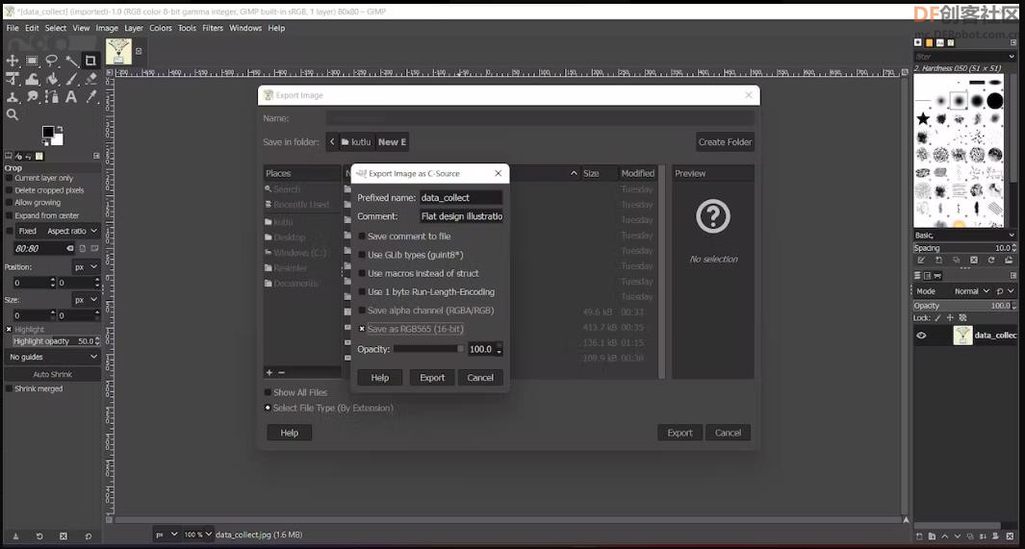Screen dimensions: 1025x549
Task: Open the File menu
Action: pos(13,28)
